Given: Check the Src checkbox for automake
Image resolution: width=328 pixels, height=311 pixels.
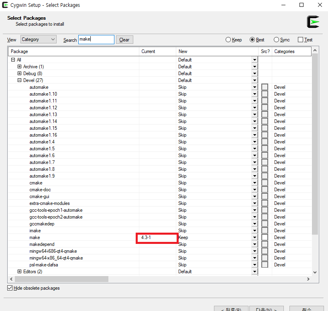Looking at the screenshot, I should click(x=265, y=87).
